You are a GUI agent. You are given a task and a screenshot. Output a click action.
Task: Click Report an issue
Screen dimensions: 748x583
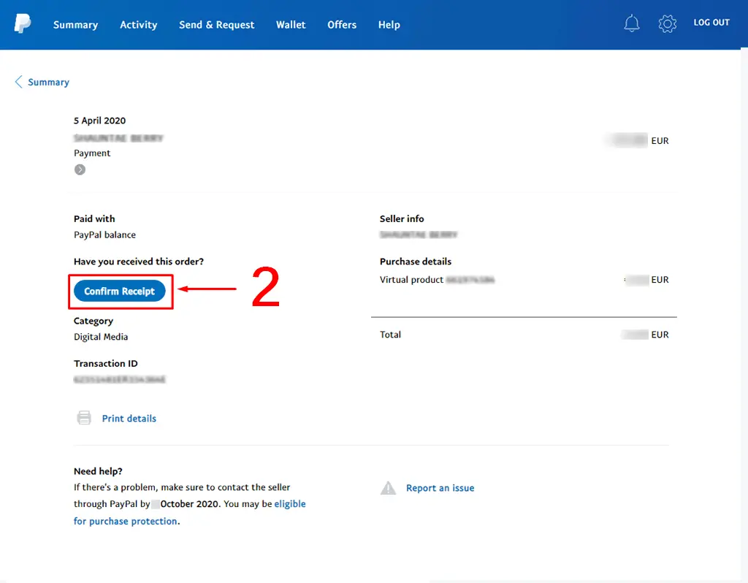click(x=440, y=488)
